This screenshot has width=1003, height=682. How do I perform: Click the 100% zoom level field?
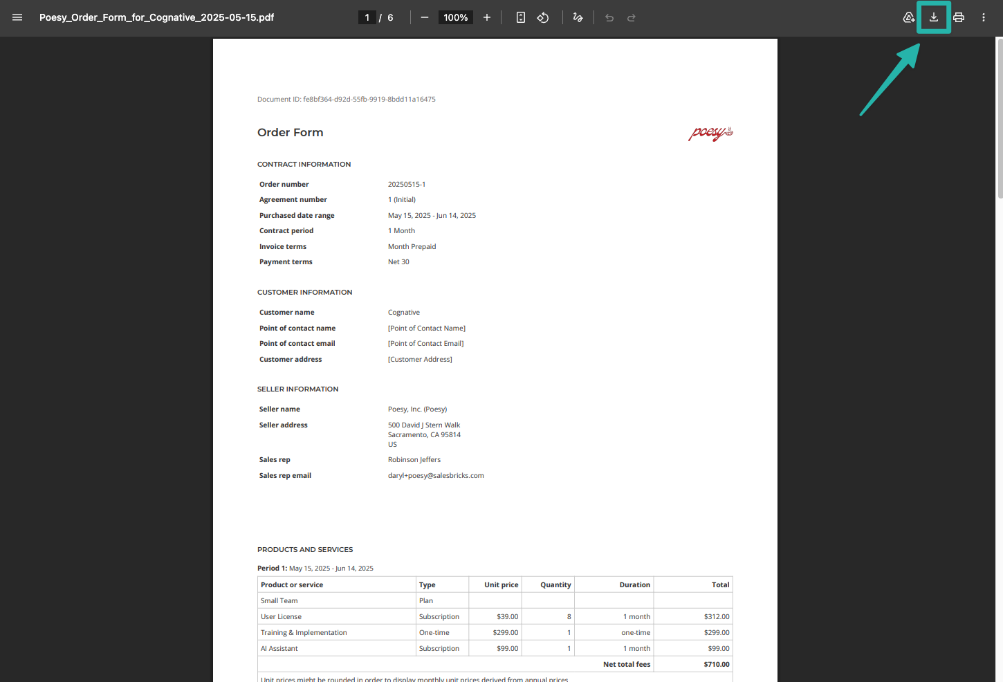[456, 17]
